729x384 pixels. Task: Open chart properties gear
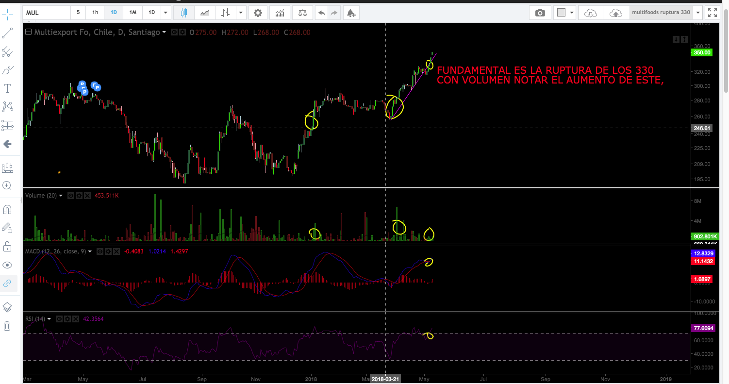[x=258, y=13]
